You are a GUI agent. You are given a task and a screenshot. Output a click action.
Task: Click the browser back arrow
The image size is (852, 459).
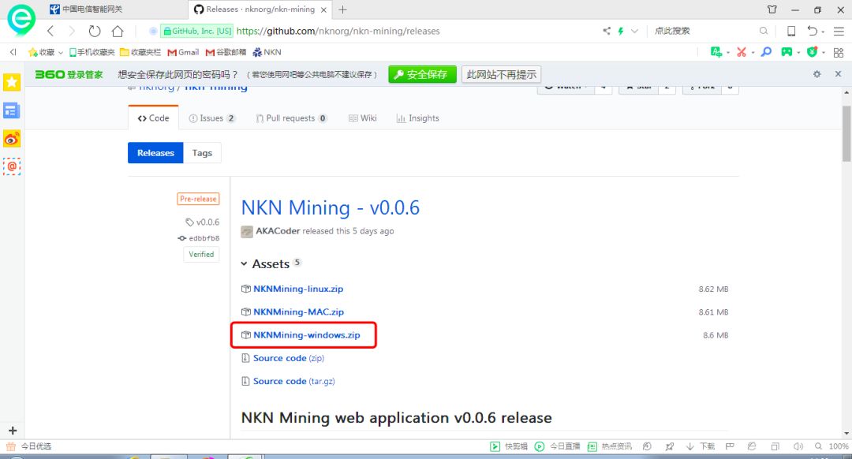[x=50, y=31]
